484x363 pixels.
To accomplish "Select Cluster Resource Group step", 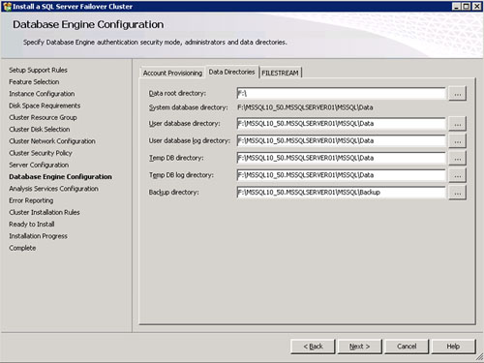I will [x=43, y=117].
